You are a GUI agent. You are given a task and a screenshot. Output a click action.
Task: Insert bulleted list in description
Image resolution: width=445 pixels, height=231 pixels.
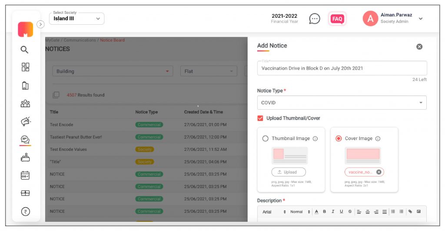401,212
